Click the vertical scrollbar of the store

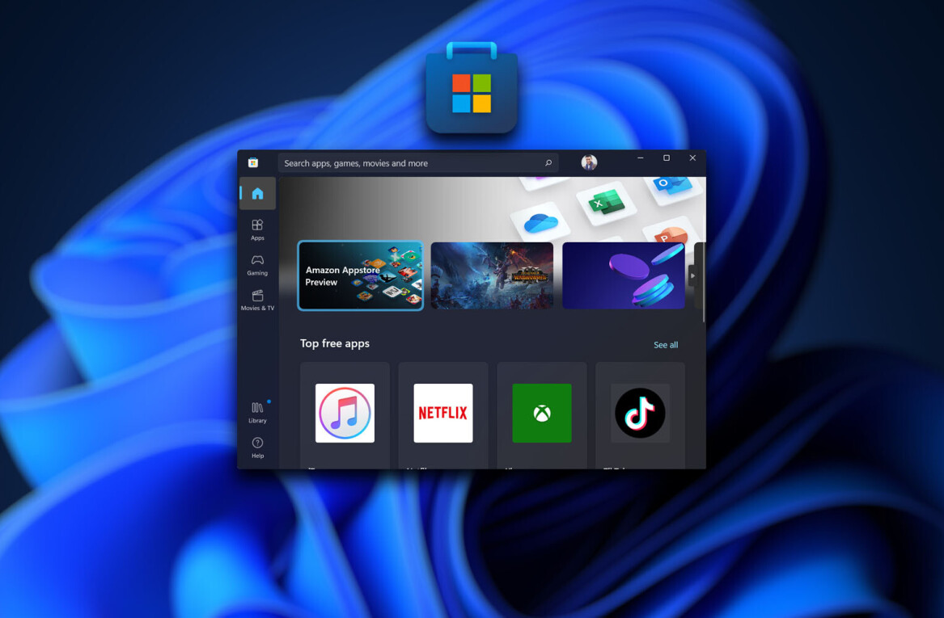pos(704,283)
